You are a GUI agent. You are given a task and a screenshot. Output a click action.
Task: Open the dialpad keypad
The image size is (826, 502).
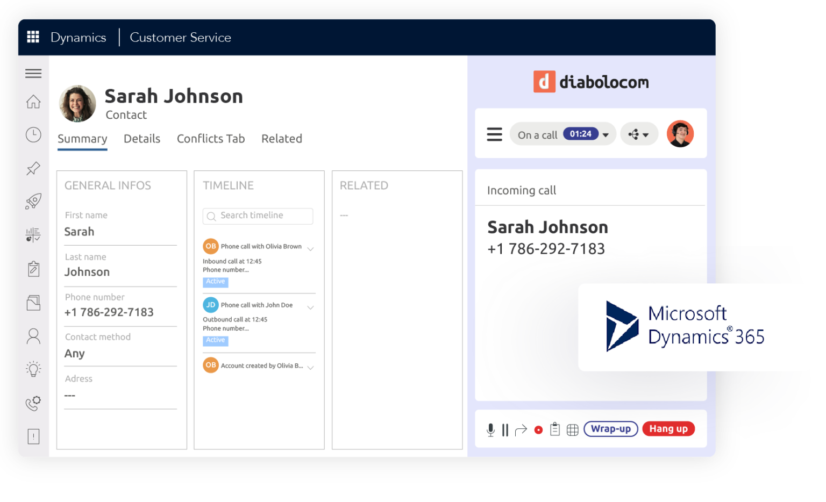[x=572, y=429]
